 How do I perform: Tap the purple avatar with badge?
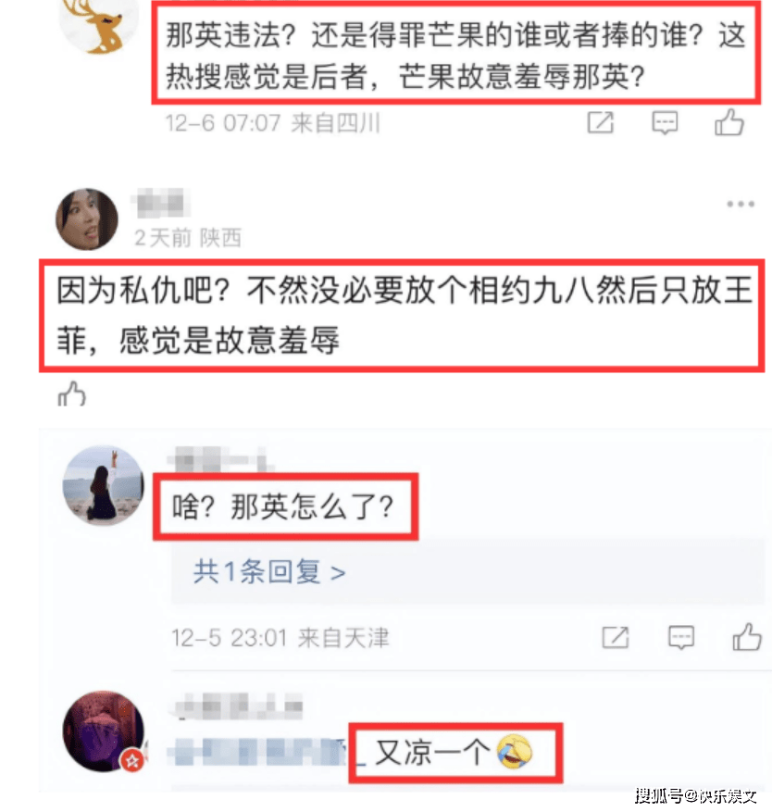coord(103,731)
